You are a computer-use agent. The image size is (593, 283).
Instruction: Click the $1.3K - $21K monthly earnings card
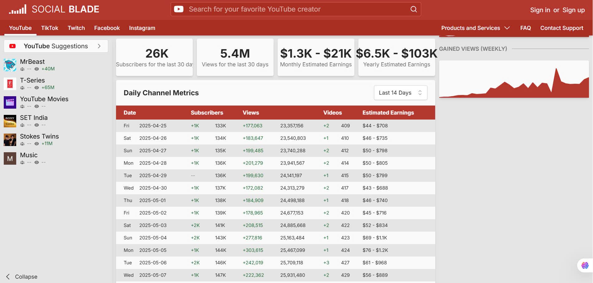(316, 57)
